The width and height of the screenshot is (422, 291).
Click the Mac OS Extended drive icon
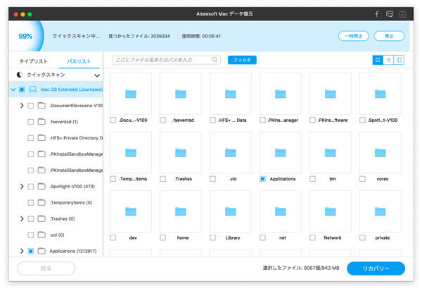(32, 89)
